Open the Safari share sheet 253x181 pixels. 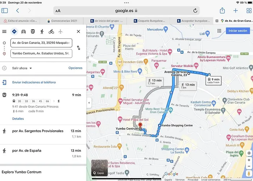coord(222,10)
